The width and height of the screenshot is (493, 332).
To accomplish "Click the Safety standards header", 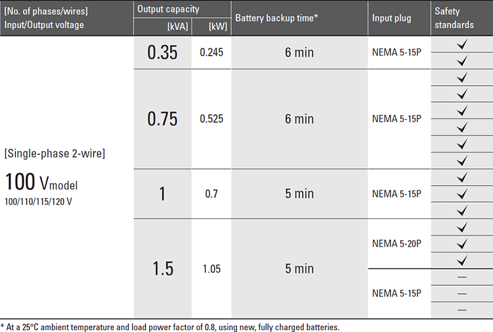I will 454,18.
